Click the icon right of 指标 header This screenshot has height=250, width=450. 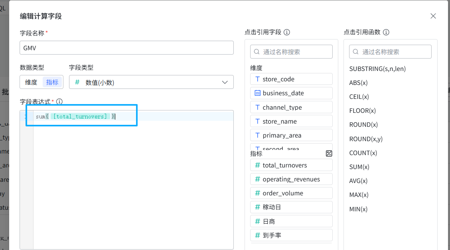[x=329, y=154]
